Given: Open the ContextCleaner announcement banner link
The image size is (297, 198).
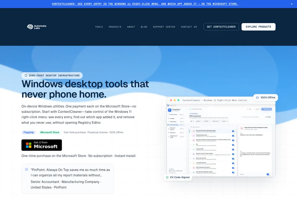Looking at the screenshot, I should pos(145,4).
